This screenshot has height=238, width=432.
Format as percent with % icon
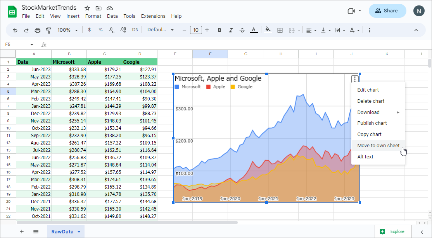pyautogui.click(x=100, y=30)
